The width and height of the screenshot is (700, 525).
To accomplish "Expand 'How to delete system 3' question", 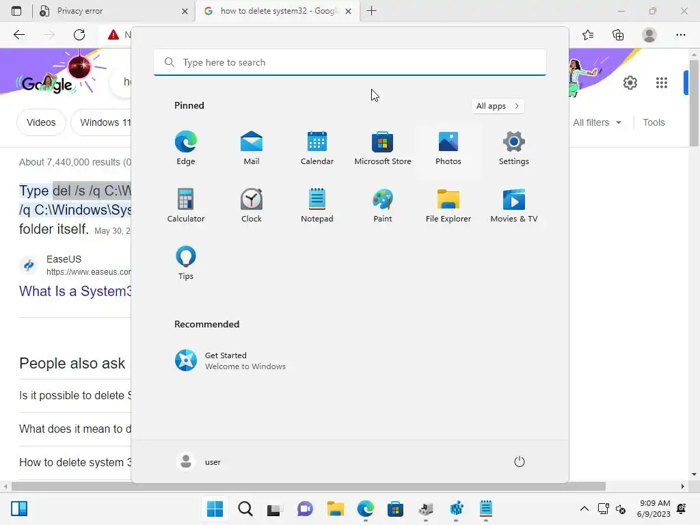I will (x=75, y=463).
